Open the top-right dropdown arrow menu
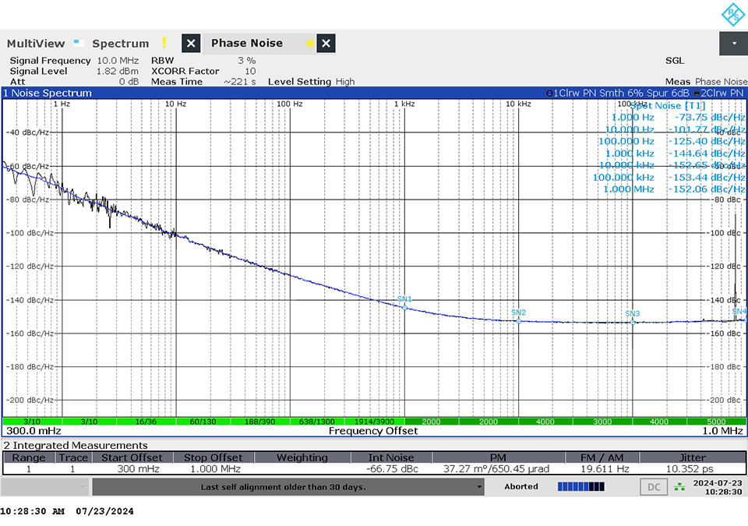Screen dimensions: 748x526 (734, 44)
